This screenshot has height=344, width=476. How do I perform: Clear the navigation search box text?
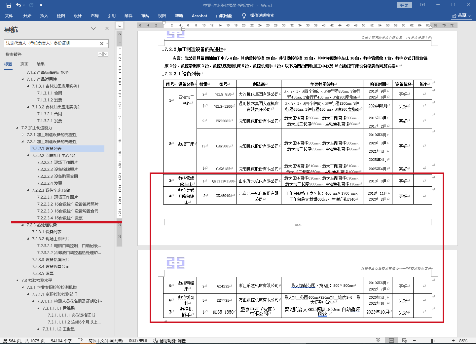[x=102, y=44]
